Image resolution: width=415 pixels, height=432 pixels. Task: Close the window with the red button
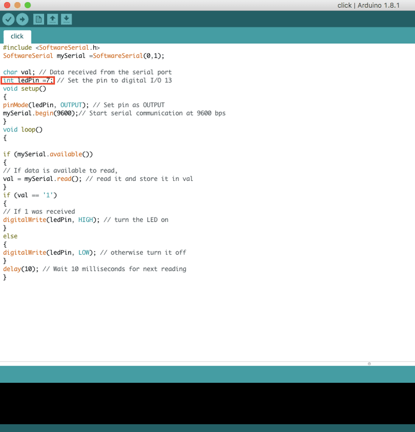pyautogui.click(x=7, y=5)
